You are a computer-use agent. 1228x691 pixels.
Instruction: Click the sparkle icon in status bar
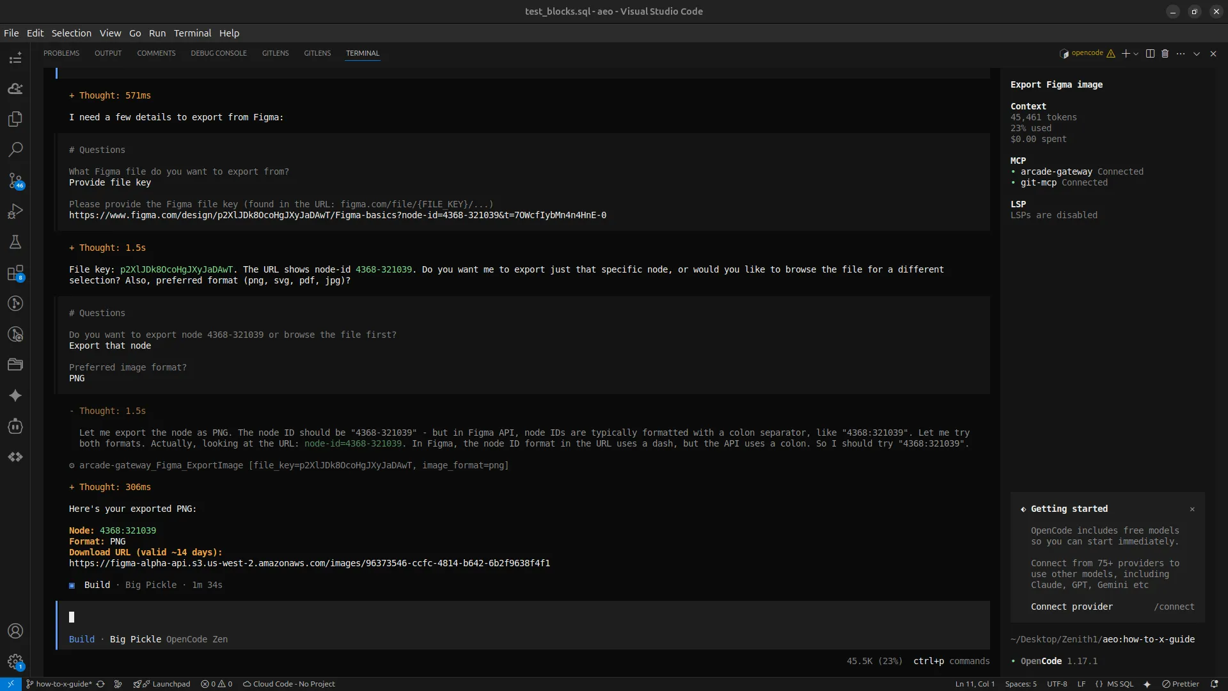1147,684
